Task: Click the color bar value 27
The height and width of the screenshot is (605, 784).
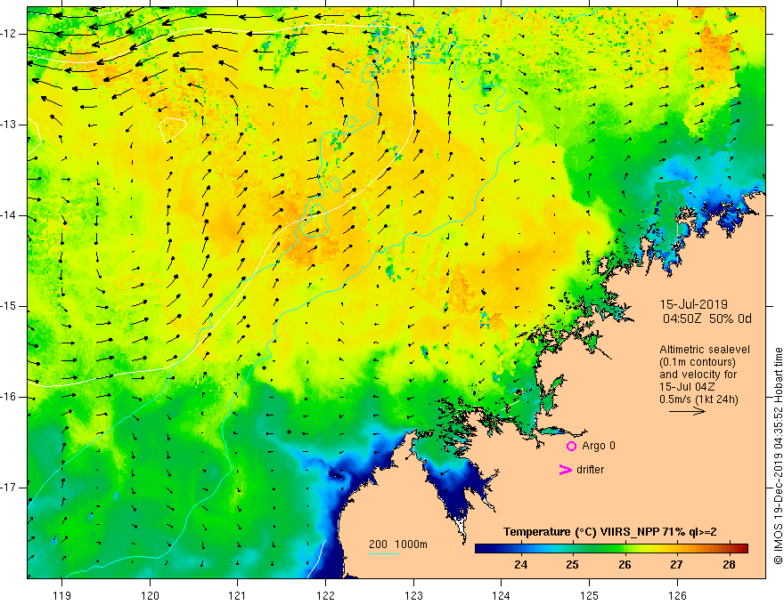Action: [x=676, y=565]
